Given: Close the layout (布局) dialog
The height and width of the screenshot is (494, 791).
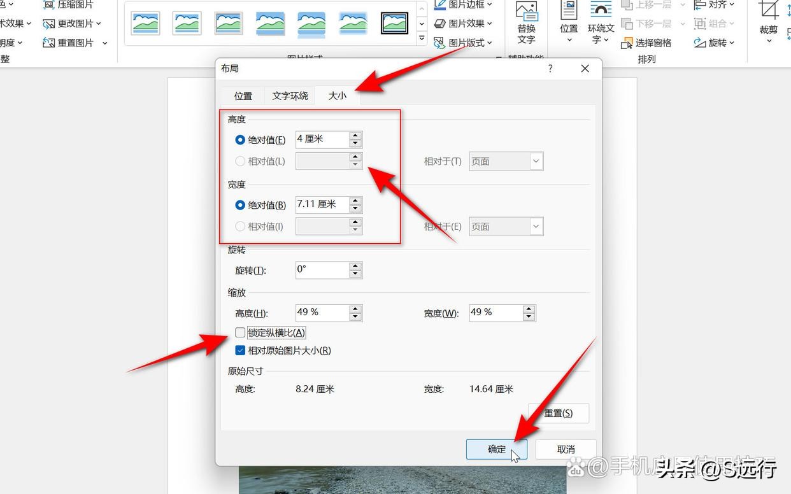Looking at the screenshot, I should 585,69.
